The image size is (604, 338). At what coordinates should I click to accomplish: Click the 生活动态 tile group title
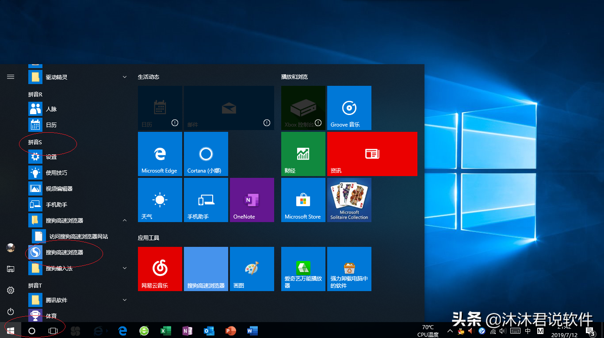tap(149, 77)
